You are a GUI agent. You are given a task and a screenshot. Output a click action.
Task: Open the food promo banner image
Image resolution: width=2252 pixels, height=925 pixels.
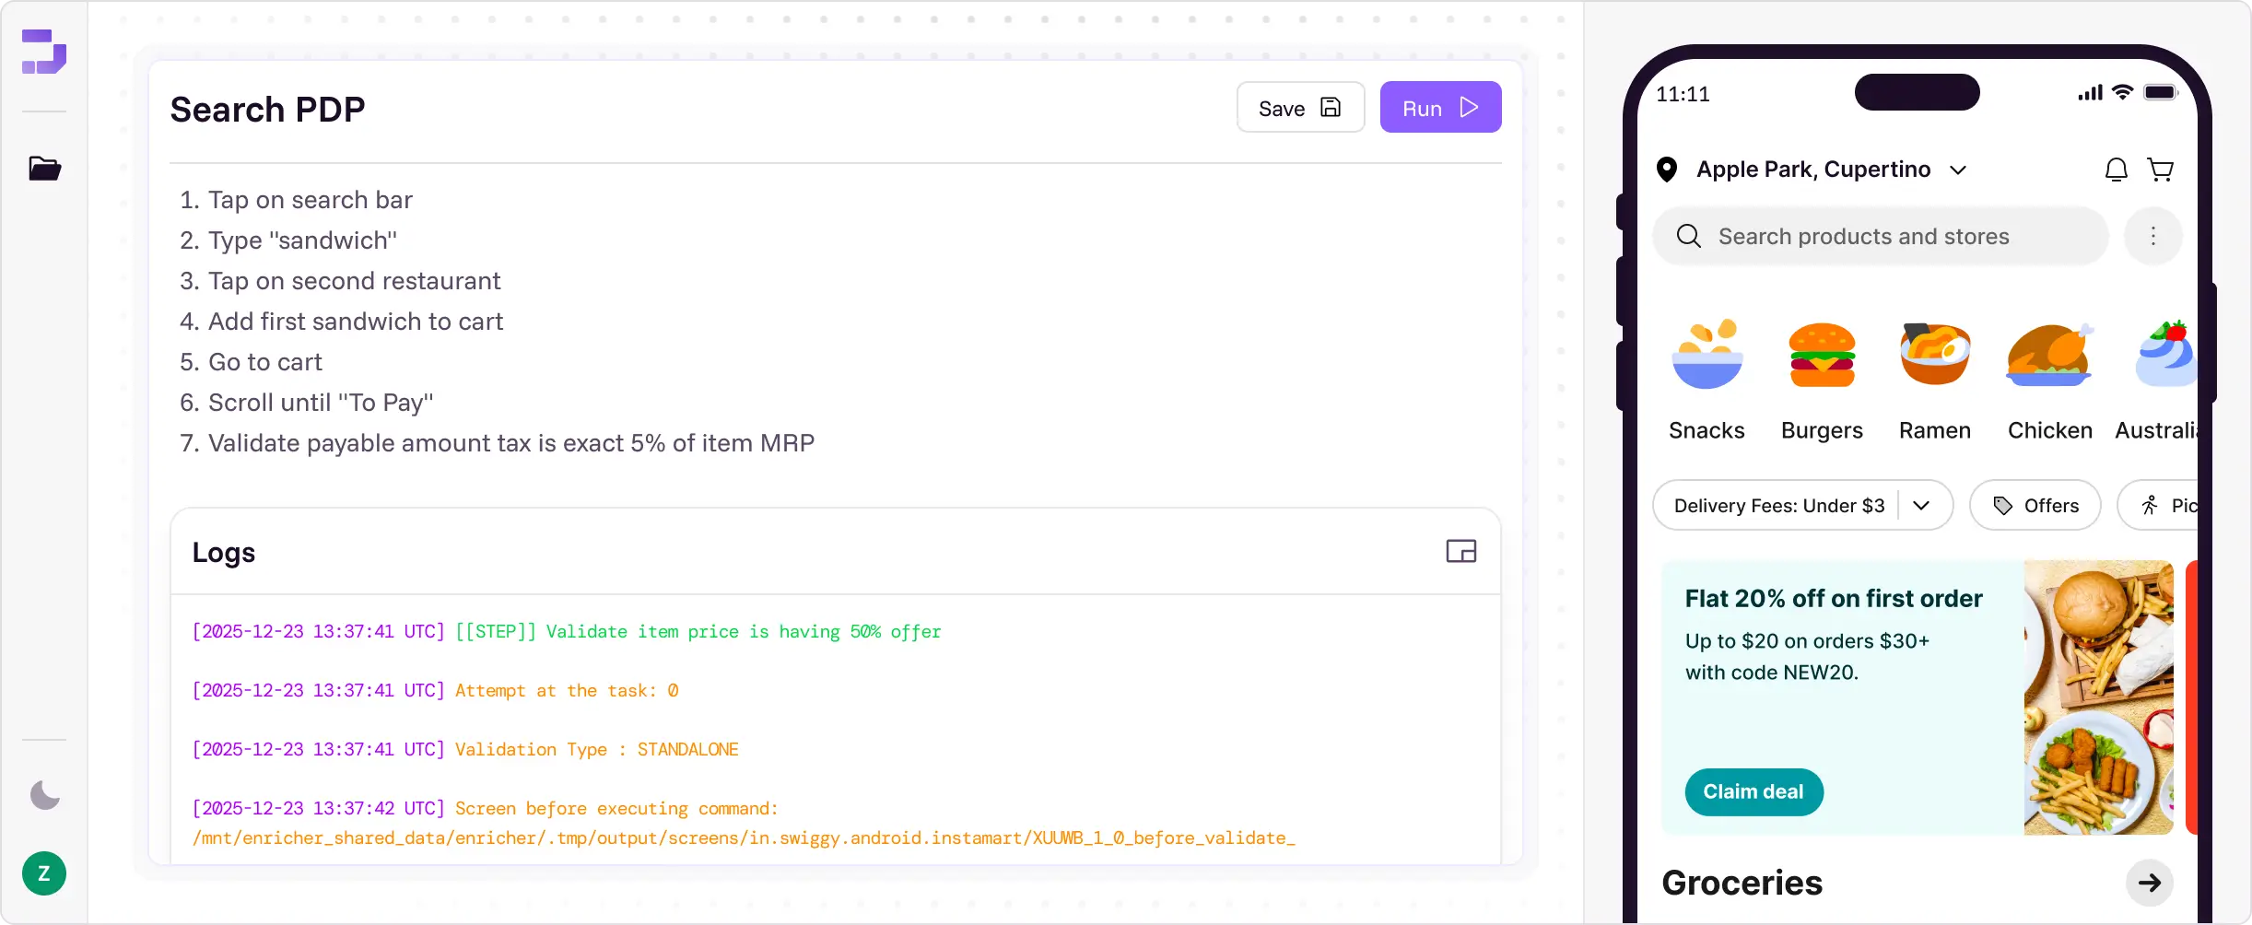click(x=2098, y=697)
